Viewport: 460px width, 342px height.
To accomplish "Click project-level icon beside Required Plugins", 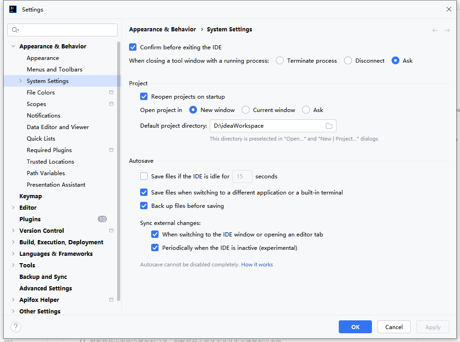I will point(111,150).
